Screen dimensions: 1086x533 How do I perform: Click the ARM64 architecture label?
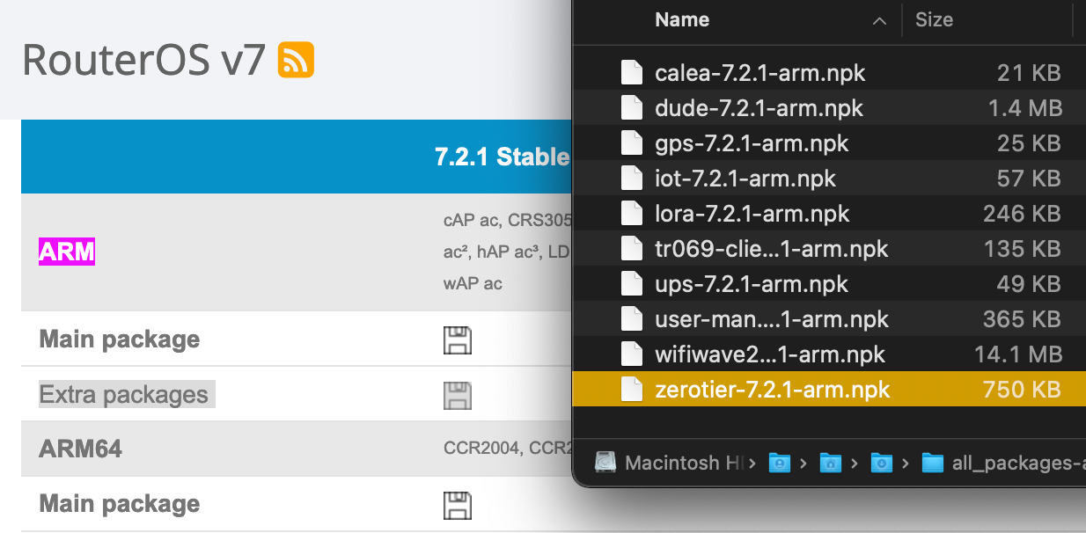[x=81, y=449]
